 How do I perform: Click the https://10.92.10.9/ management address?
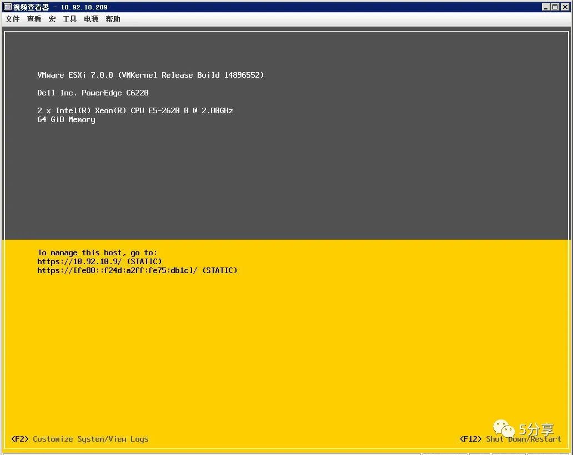79,261
